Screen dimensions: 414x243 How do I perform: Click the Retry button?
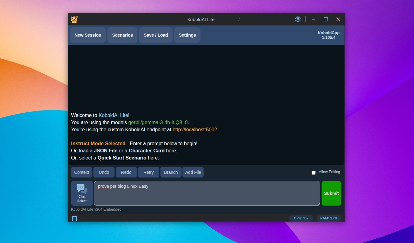(x=148, y=172)
